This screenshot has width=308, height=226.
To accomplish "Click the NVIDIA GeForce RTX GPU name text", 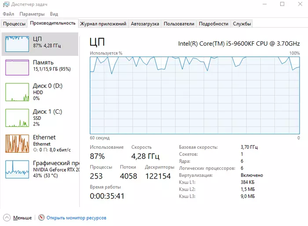I will coord(56,169).
